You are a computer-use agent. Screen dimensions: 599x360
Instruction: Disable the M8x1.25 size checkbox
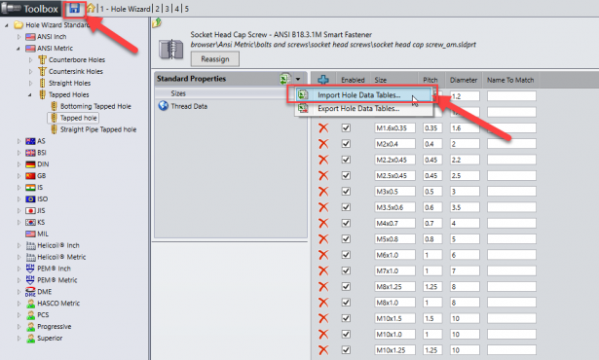tap(346, 286)
